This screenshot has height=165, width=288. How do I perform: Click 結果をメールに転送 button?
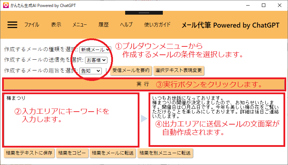113,153
